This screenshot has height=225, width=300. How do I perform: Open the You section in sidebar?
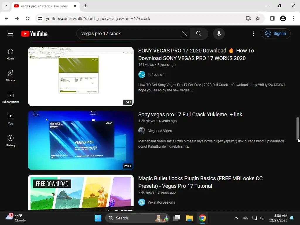click(x=11, y=119)
